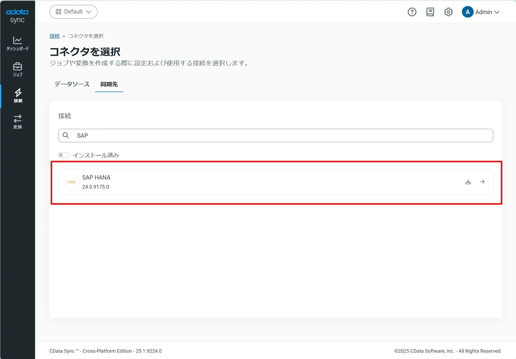Open the documentation book icon
This screenshot has width=516, height=359.
tap(430, 12)
